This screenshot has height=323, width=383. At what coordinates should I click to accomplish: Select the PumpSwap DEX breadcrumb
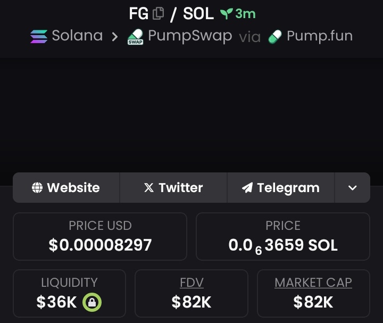click(180, 36)
